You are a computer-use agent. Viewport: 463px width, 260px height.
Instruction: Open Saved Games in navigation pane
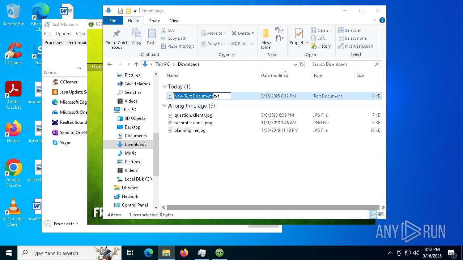(x=137, y=84)
